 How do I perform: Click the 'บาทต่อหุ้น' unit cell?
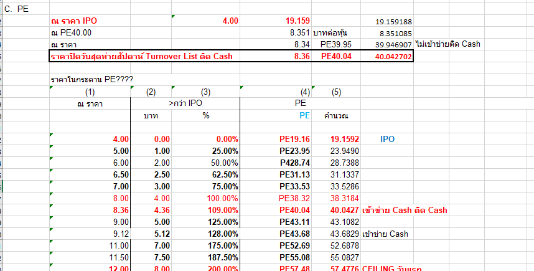point(334,32)
